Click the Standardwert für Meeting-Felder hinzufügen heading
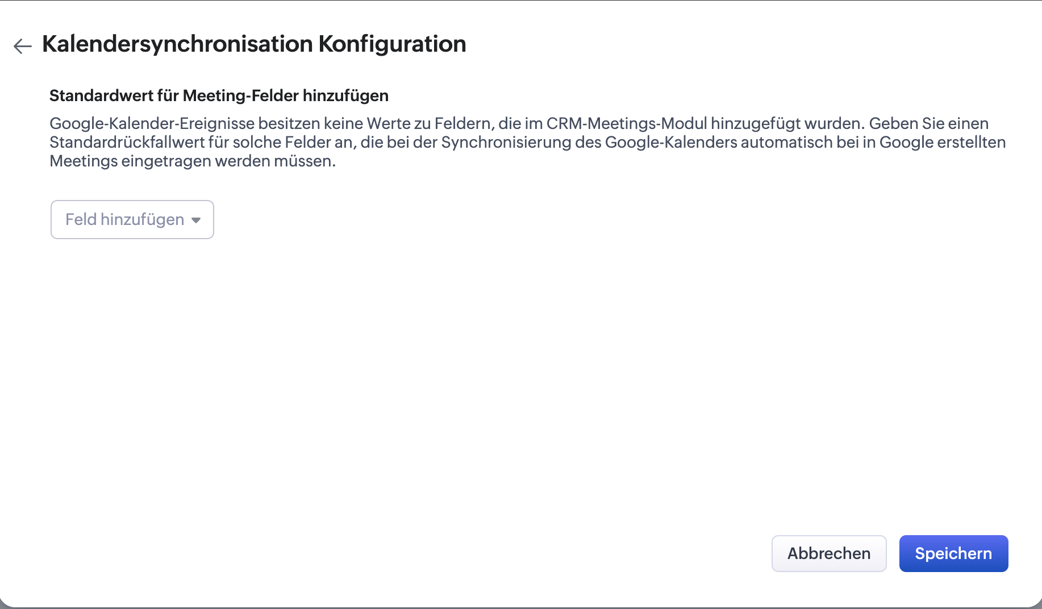The image size is (1042, 609). [219, 95]
